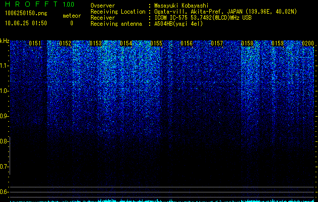Click the meteor label
318x202 pixels.
72,16
